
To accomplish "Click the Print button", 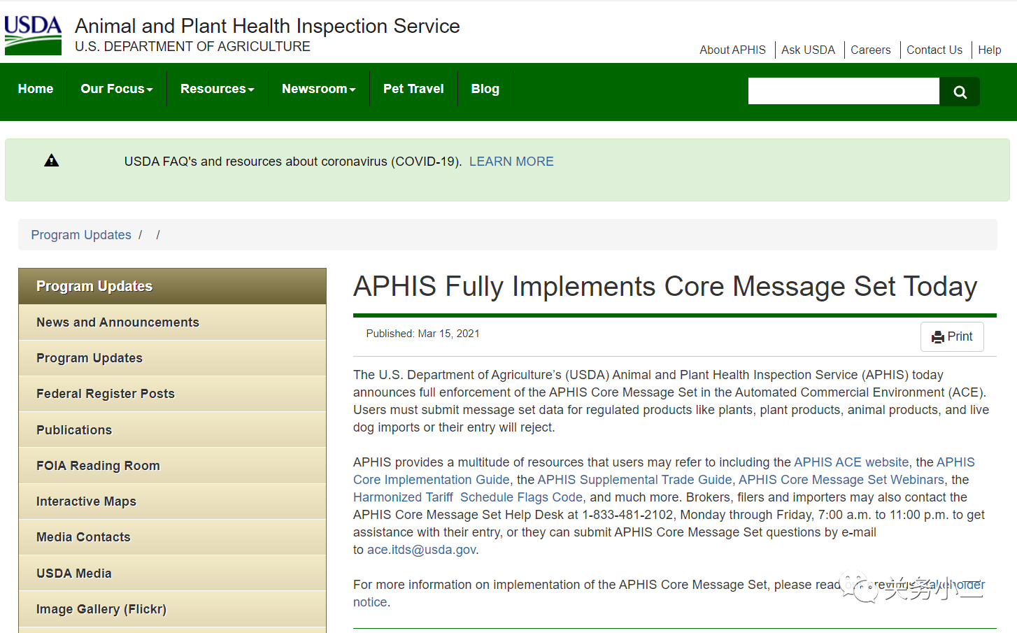I will [952, 336].
